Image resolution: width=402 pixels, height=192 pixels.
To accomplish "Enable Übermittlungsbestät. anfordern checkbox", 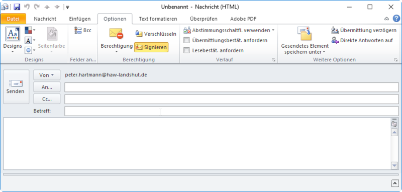I will [186, 40].
